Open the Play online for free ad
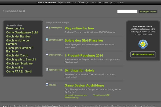 [79, 28]
